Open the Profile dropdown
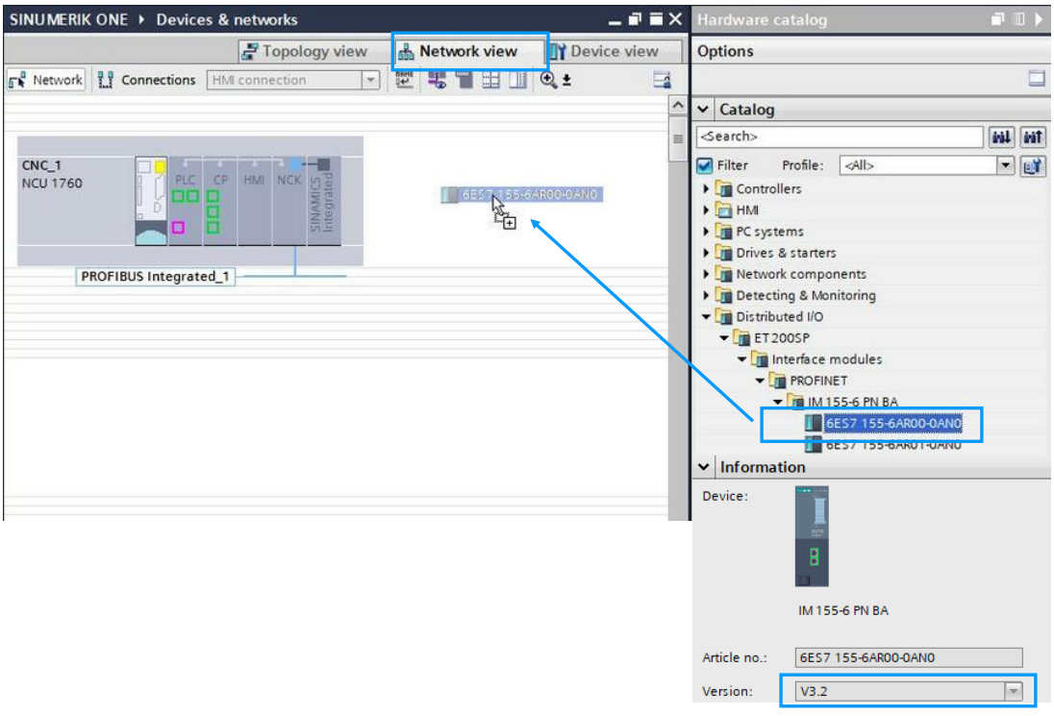The image size is (1054, 716). coord(1005,164)
